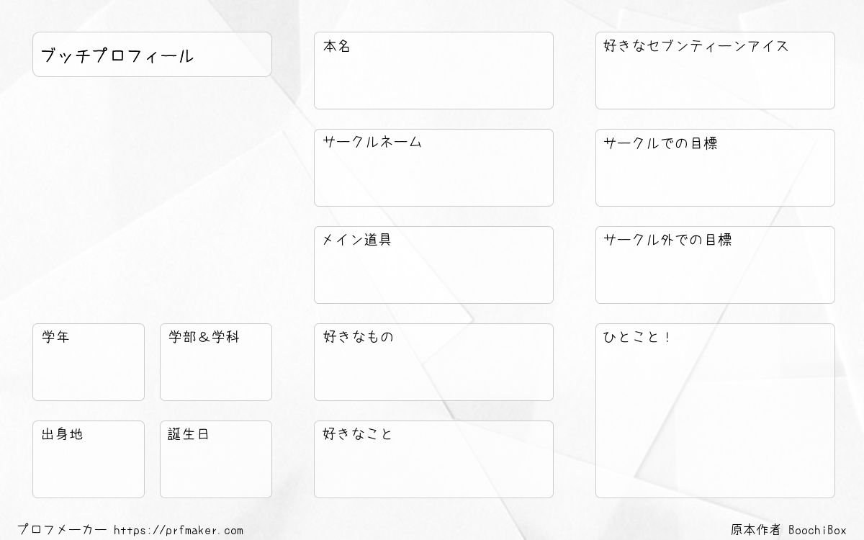Image resolution: width=864 pixels, height=540 pixels.
Task: Select the 本名 input box
Action: 433,71
